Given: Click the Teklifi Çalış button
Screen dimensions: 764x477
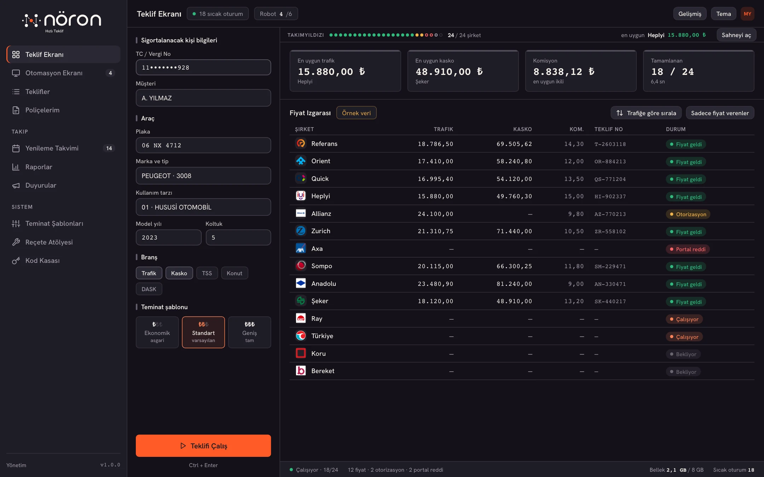Looking at the screenshot, I should (x=203, y=446).
